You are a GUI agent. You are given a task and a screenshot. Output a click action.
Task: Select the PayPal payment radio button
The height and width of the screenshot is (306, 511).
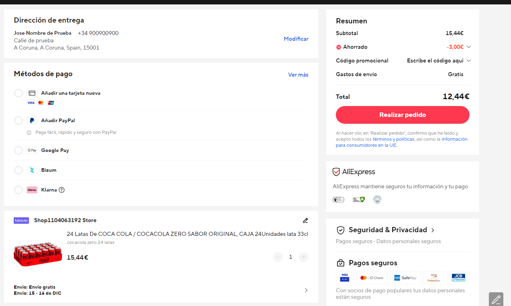coord(19,121)
